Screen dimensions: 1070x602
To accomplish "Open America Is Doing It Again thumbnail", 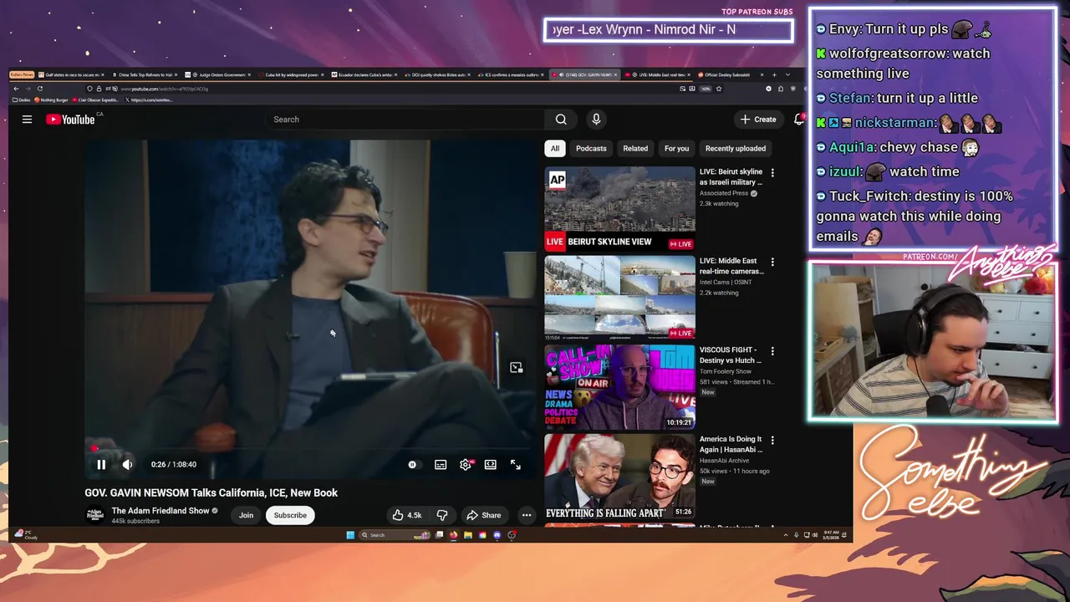I will coord(619,477).
